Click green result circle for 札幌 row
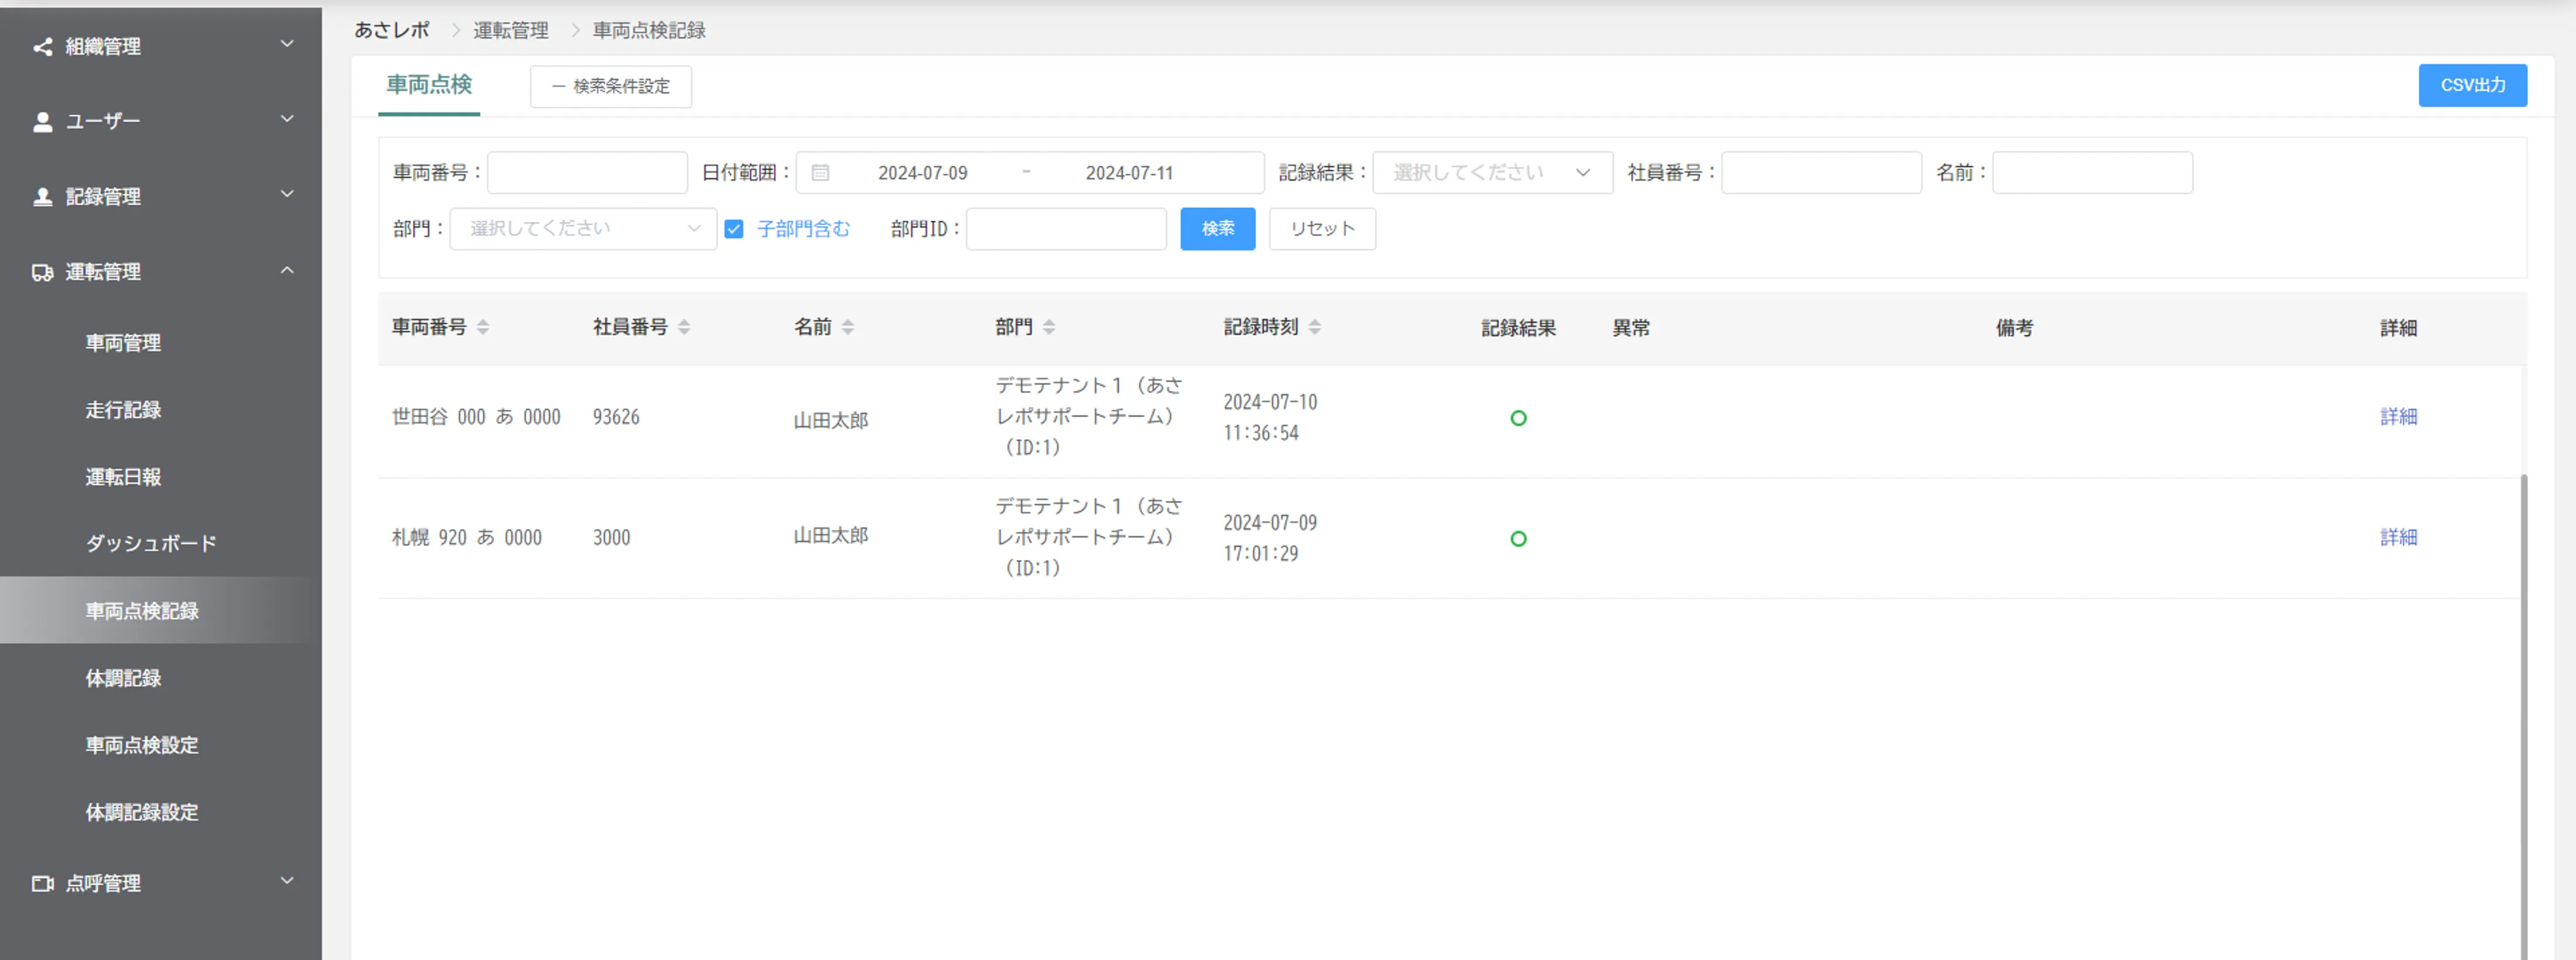 [1518, 539]
